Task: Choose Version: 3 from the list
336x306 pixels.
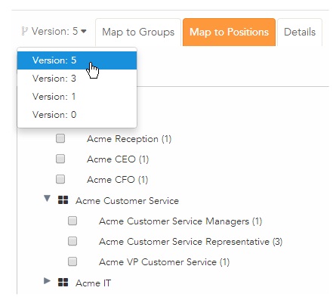Action: click(77, 79)
